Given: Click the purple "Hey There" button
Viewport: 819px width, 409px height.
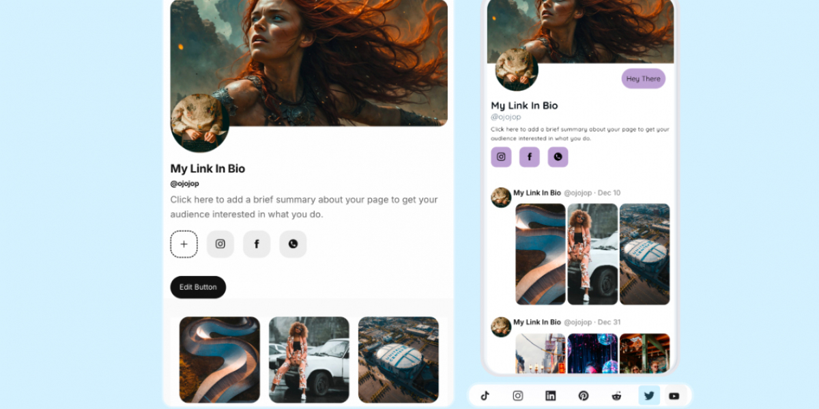Looking at the screenshot, I should click(643, 78).
